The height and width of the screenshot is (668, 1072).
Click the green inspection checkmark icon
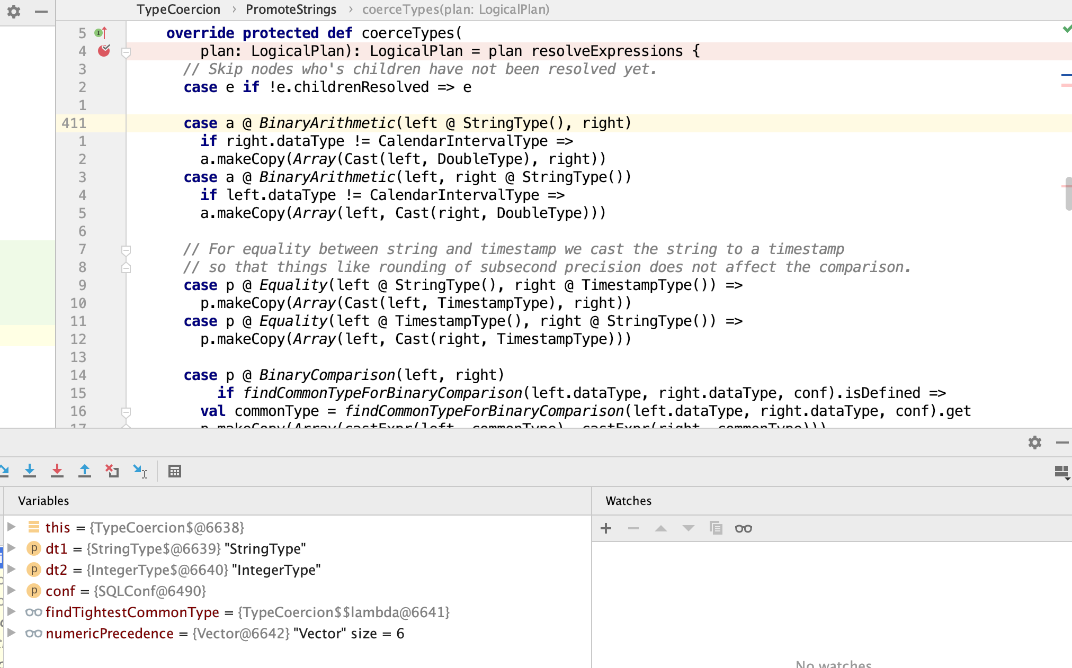(x=1066, y=29)
